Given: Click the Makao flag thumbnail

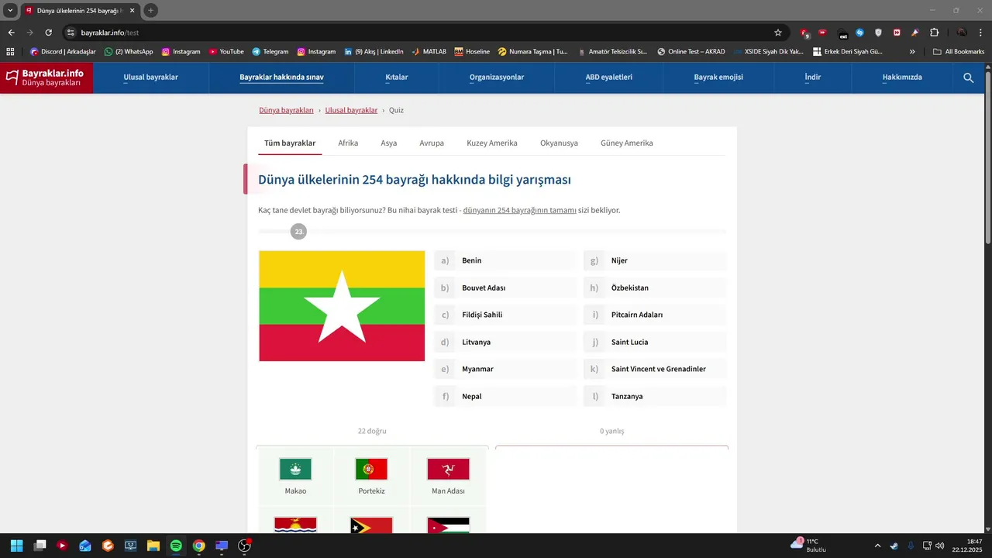Looking at the screenshot, I should (295, 469).
